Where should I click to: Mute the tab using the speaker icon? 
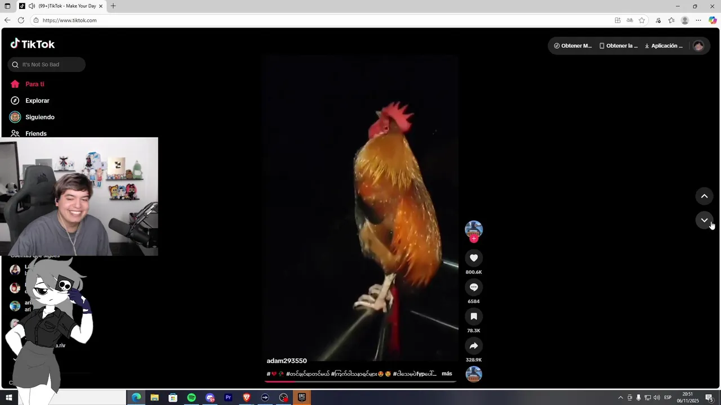[x=32, y=6]
